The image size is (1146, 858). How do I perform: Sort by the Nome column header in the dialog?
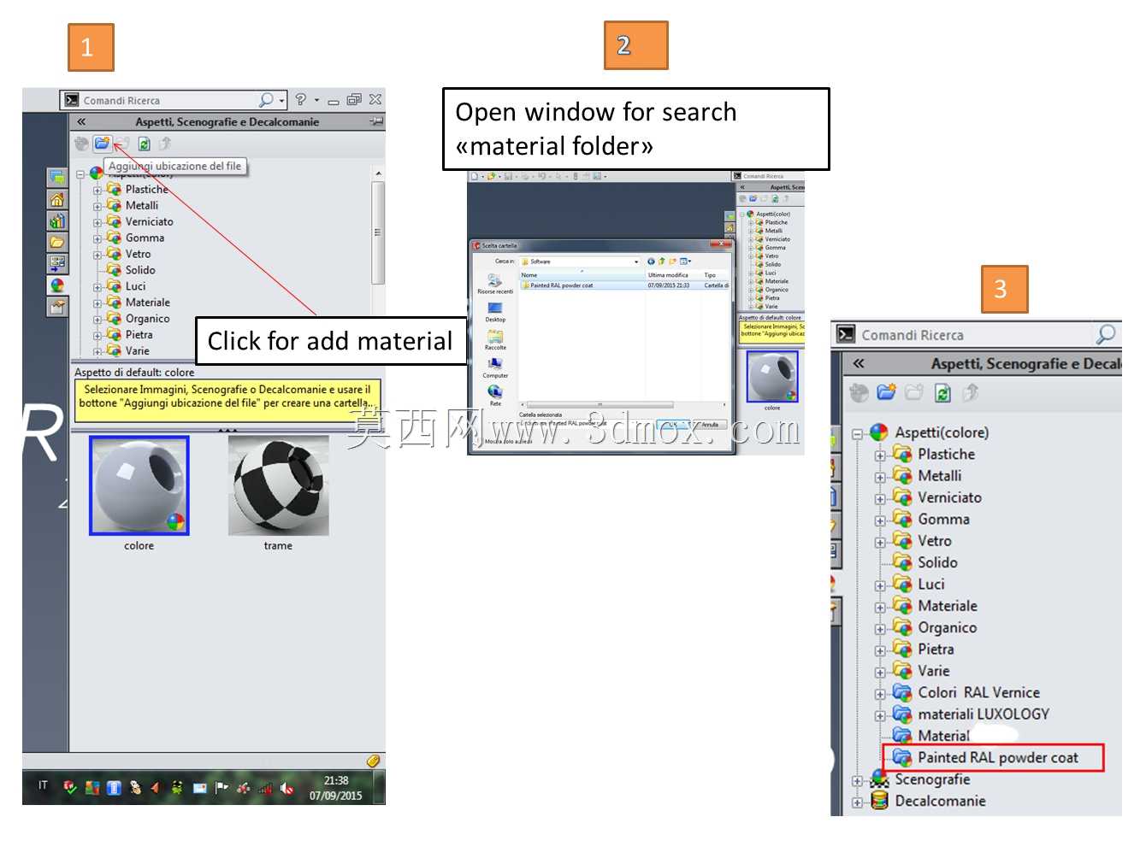pos(582,275)
